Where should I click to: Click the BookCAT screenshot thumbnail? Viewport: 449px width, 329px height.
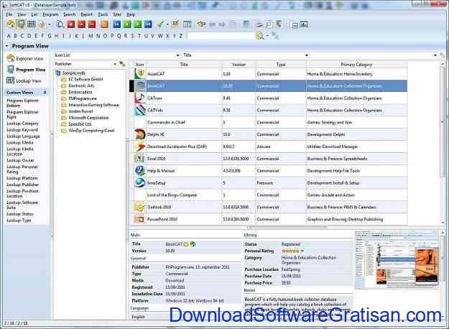pos(397,259)
